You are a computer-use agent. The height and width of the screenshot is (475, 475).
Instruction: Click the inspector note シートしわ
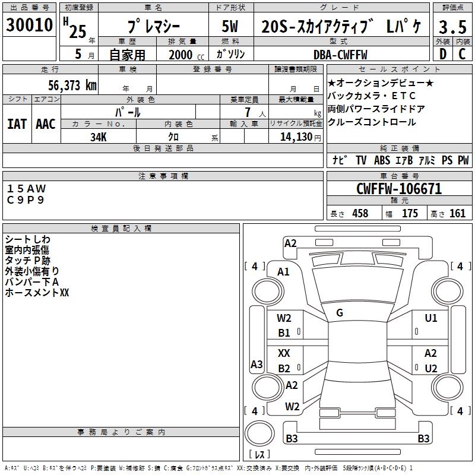27,239
